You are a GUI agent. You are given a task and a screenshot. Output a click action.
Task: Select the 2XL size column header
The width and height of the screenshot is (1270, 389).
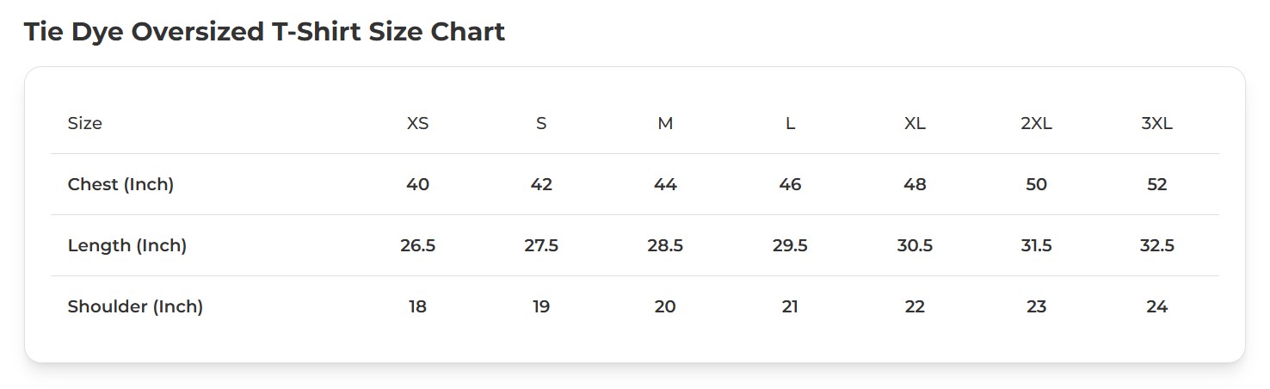[1036, 123]
